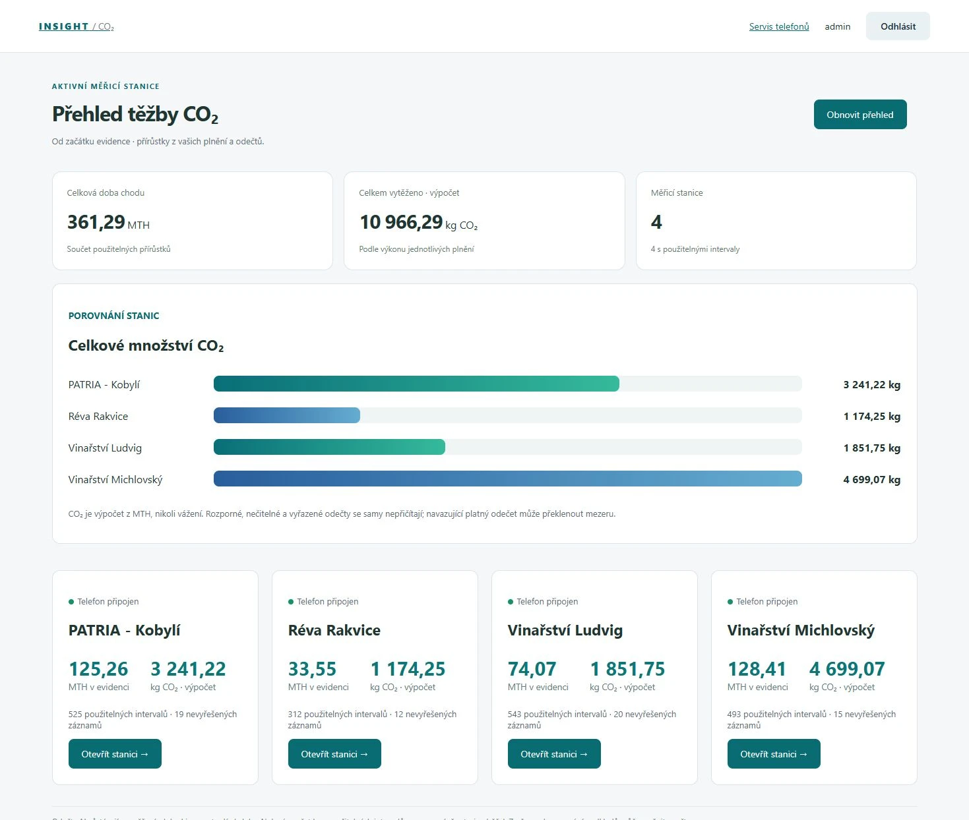The image size is (969, 820).
Task: Click the Réva Rakvice label in the comparison chart
Action: pyautogui.click(x=98, y=416)
